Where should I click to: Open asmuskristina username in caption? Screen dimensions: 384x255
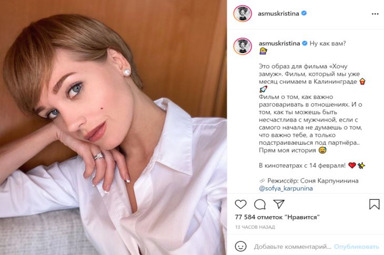pyautogui.click(x=279, y=43)
